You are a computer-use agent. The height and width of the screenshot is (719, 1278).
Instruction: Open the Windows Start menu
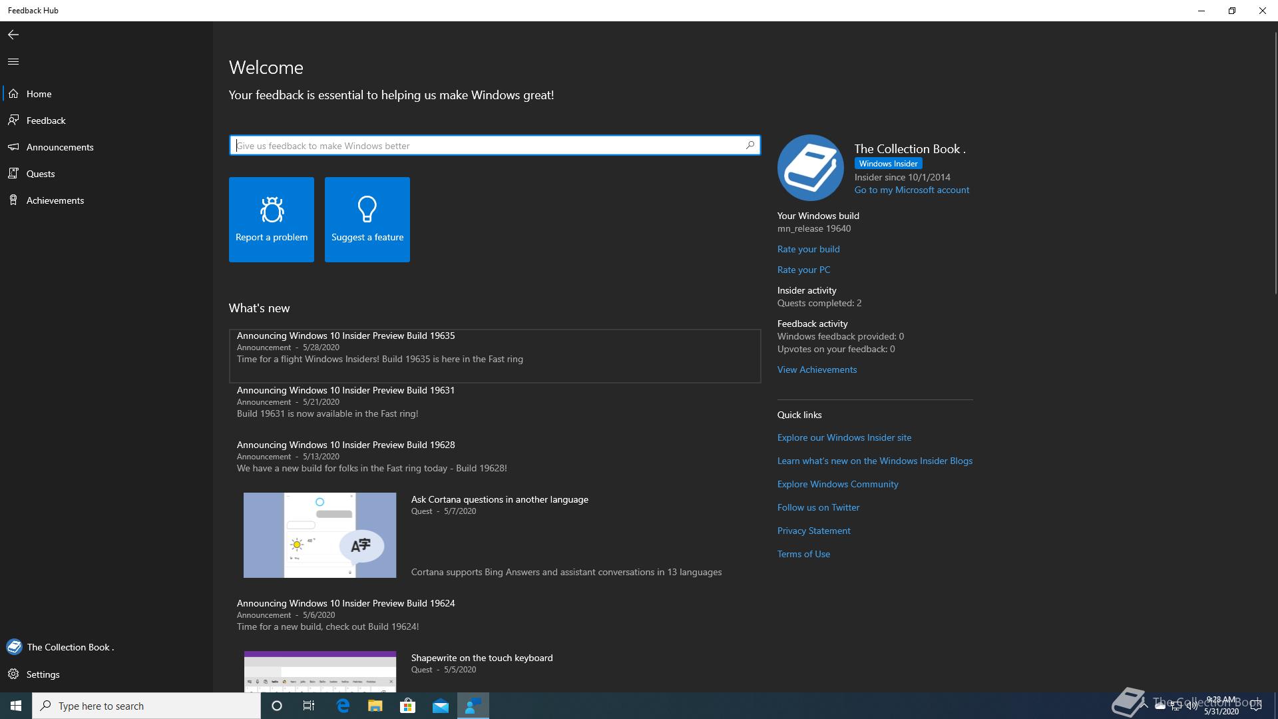16,706
